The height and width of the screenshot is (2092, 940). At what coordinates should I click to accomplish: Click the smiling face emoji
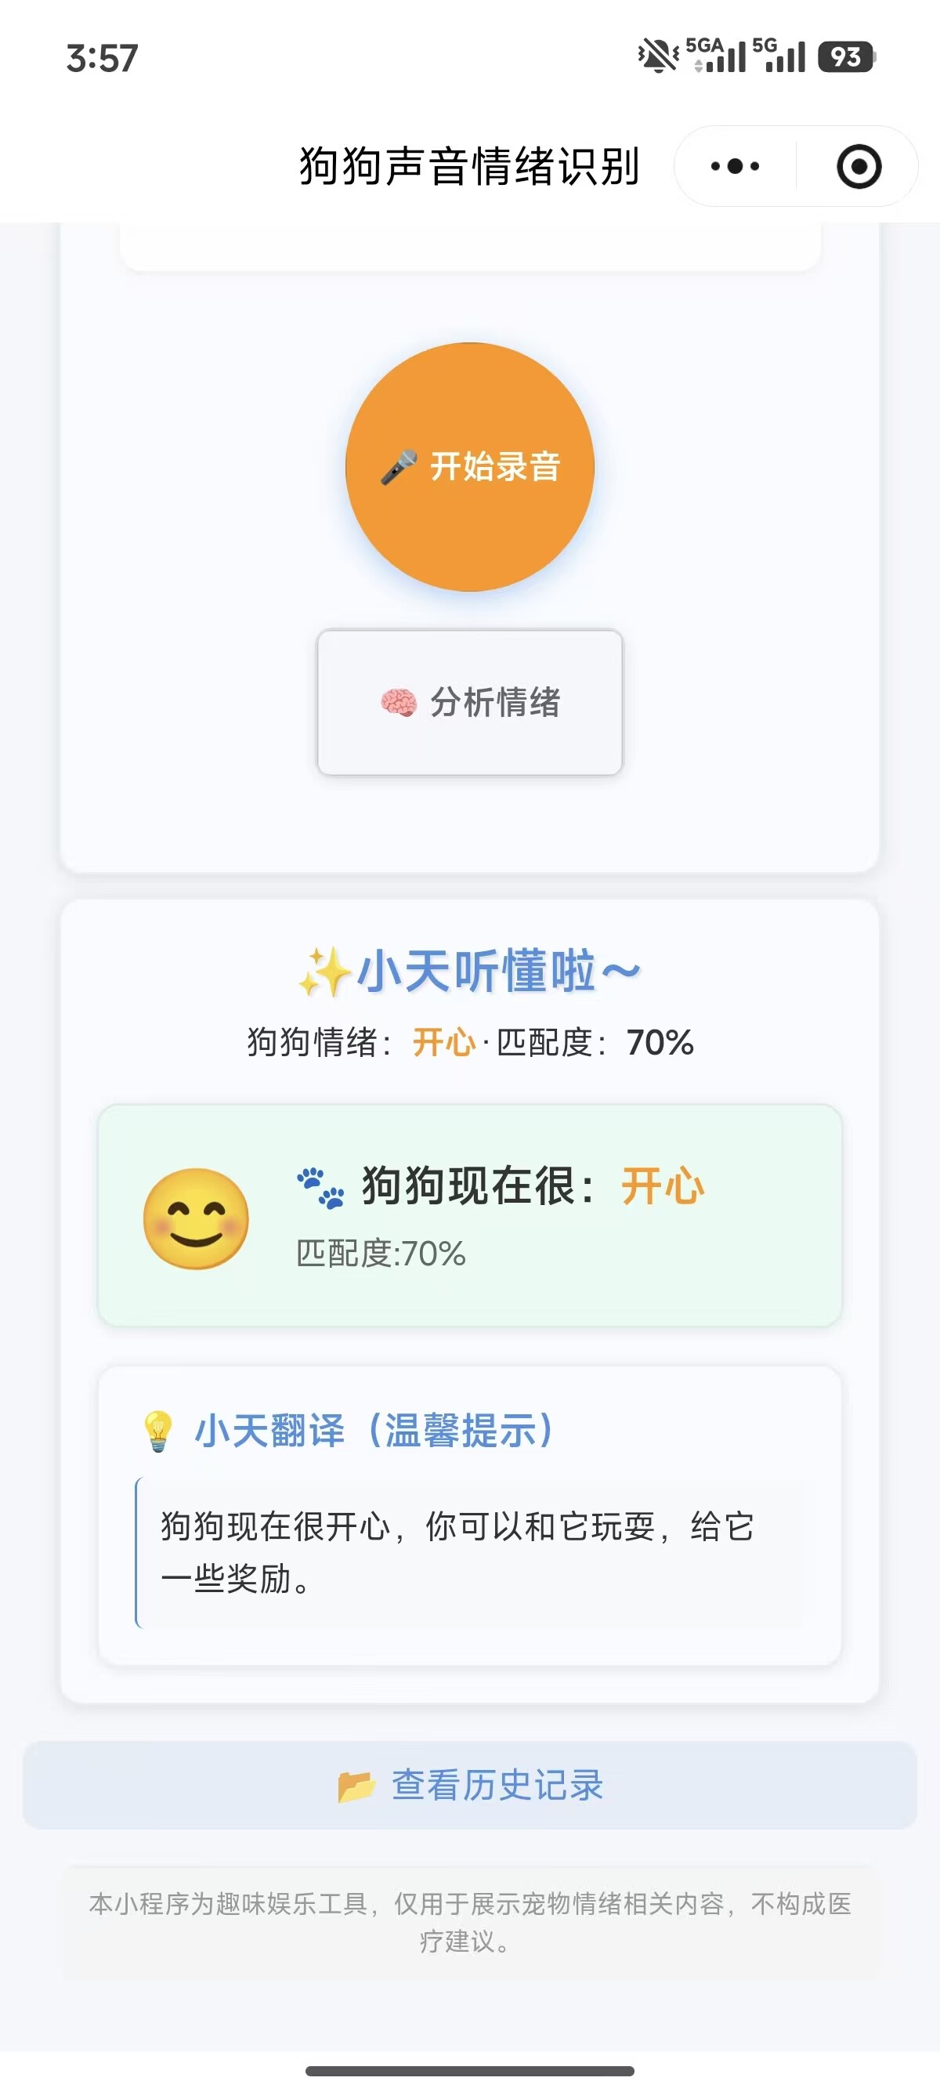(x=196, y=1218)
